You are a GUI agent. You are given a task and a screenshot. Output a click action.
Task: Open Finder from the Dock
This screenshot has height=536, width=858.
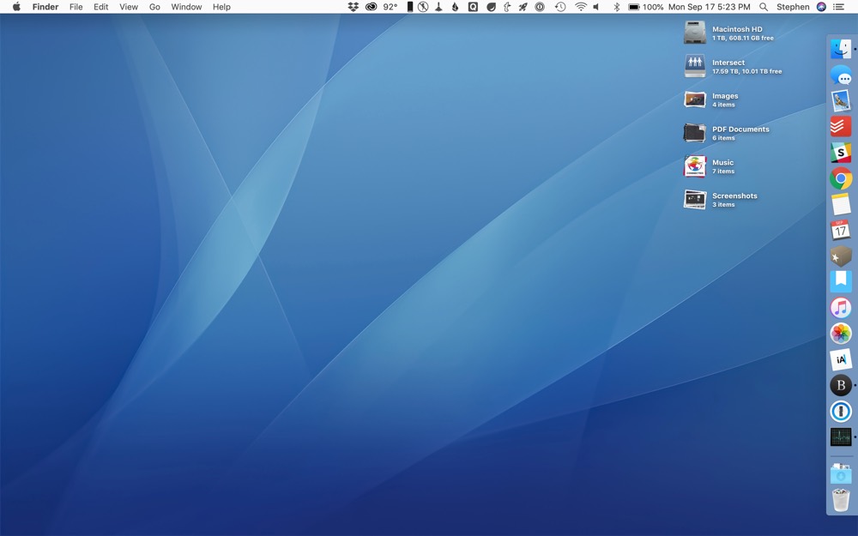coord(841,49)
